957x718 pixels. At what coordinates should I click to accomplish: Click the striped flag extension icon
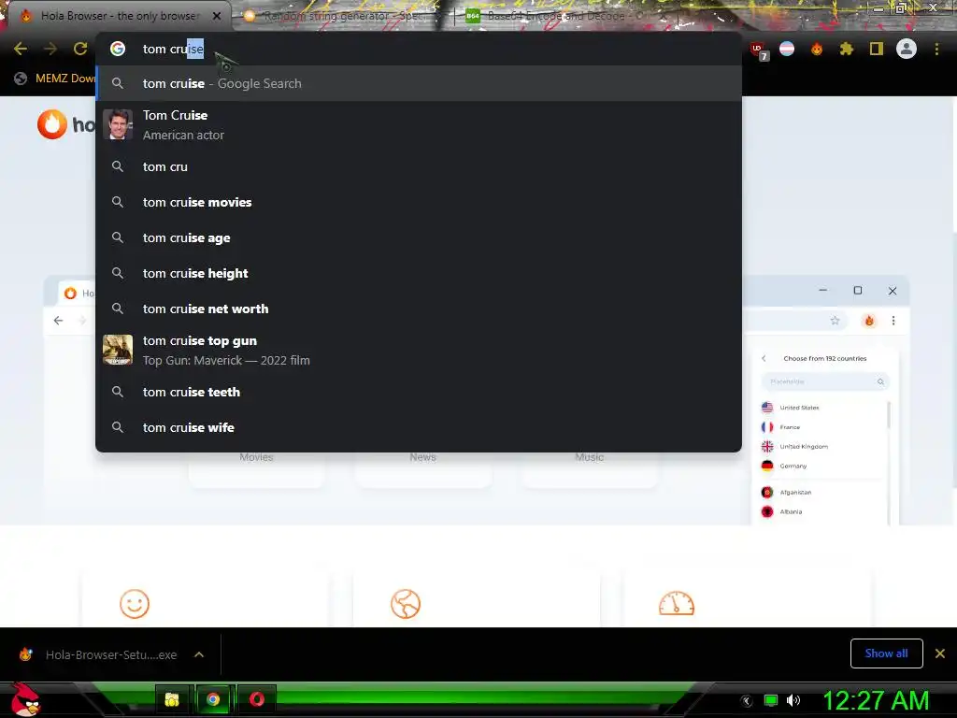(787, 49)
